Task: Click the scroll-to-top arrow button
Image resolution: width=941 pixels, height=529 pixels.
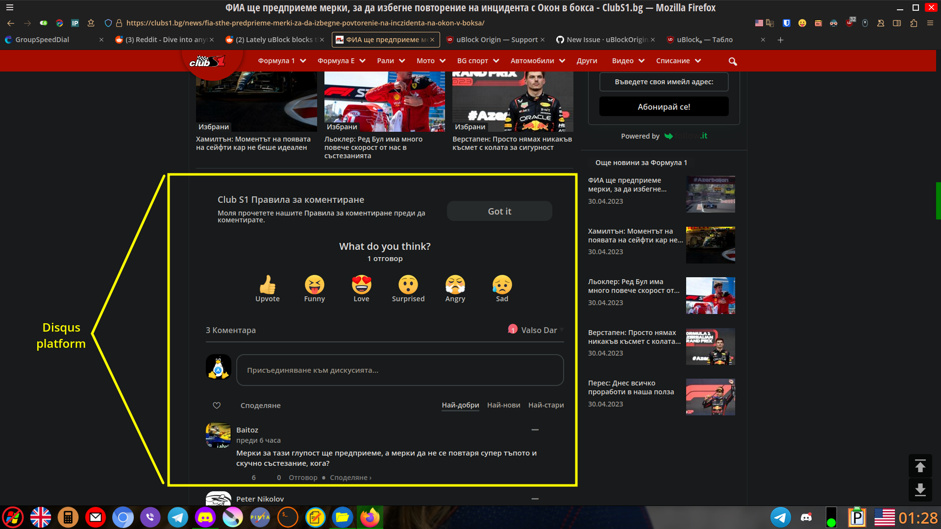Action: 920,466
